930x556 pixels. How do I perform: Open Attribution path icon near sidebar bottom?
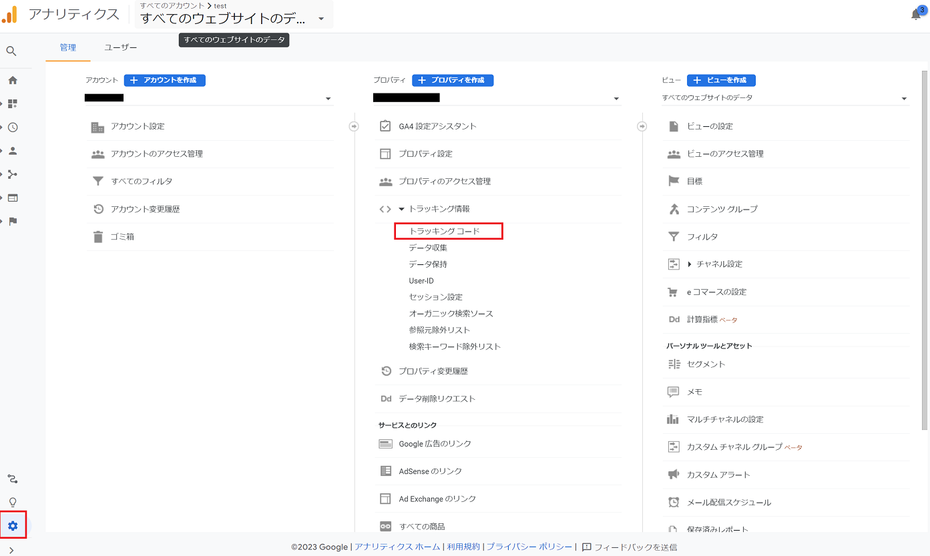13,479
